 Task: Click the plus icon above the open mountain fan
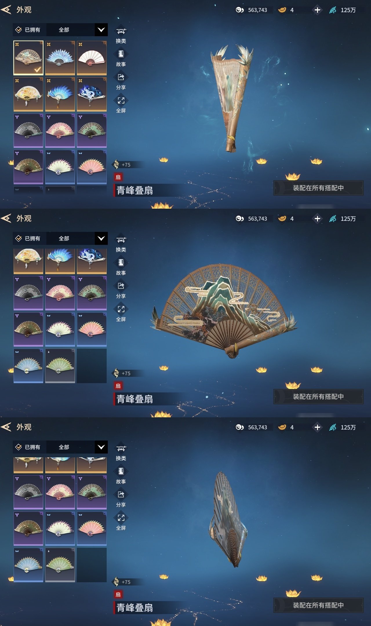pos(317,219)
